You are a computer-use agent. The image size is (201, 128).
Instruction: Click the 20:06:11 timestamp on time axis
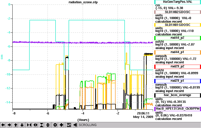coord(143,113)
